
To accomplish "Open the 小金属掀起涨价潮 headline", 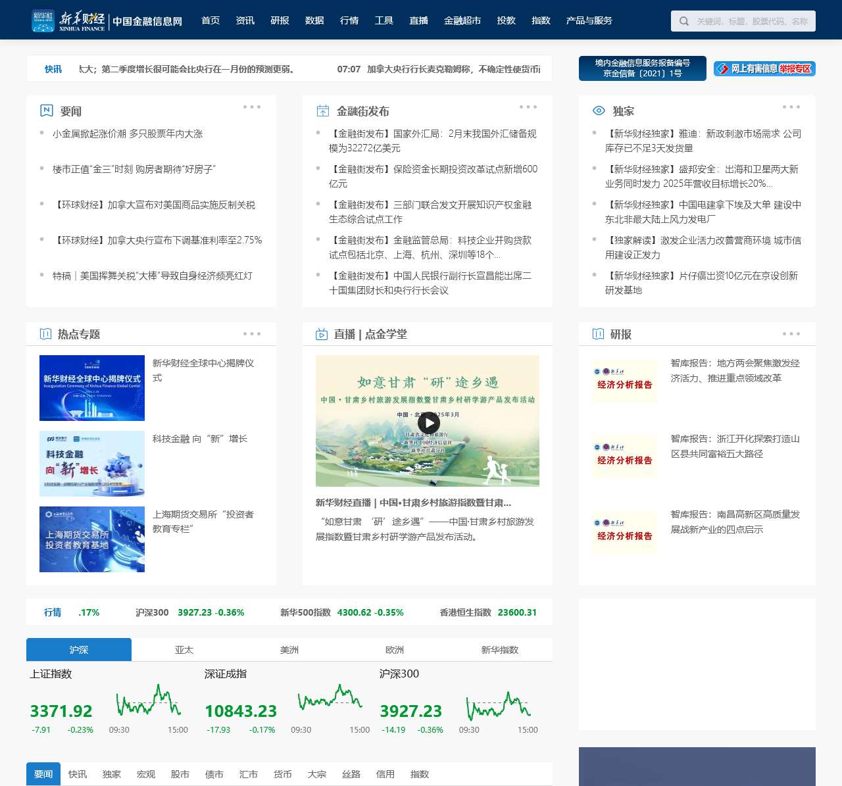I will tap(128, 134).
